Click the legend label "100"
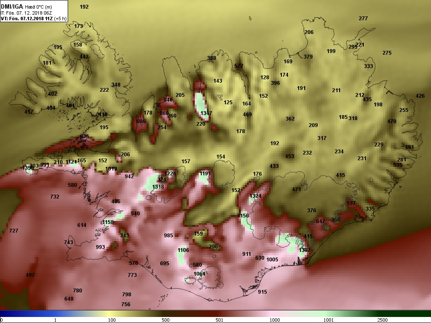The width and height of the screenshot is (431, 323). [x=112, y=320]
